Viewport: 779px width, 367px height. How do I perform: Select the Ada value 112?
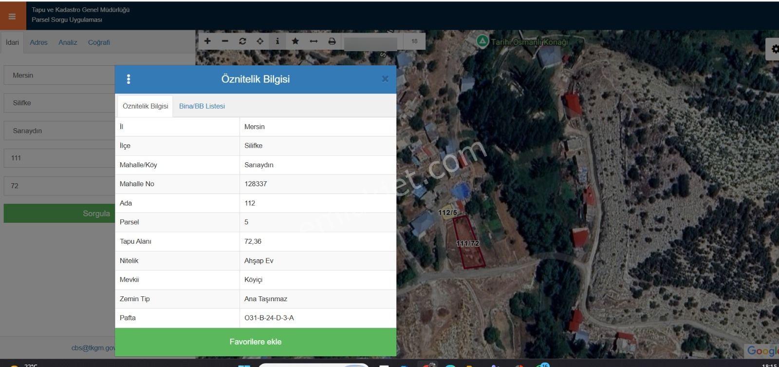pos(250,203)
